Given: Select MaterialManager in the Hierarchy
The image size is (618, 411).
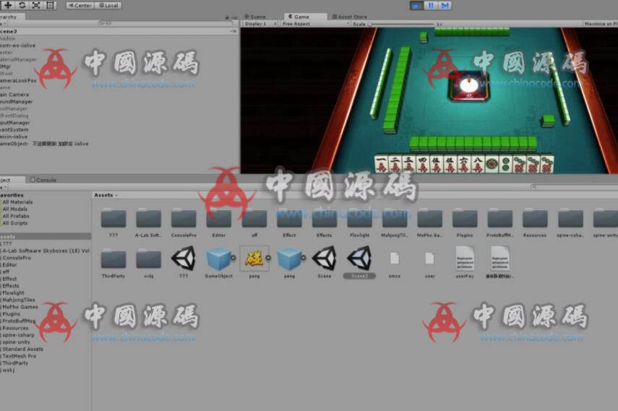Looking at the screenshot, I should (18, 59).
